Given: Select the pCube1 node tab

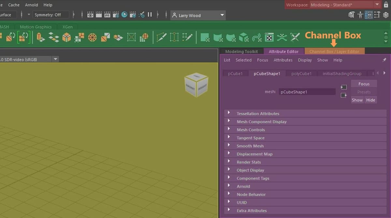Looking at the screenshot, I should pyautogui.click(x=235, y=73).
